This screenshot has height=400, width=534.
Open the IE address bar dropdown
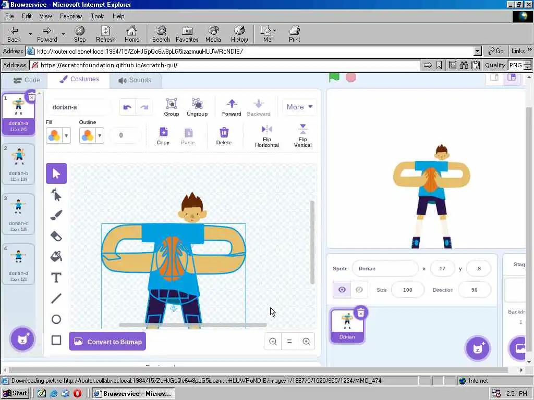coord(478,52)
